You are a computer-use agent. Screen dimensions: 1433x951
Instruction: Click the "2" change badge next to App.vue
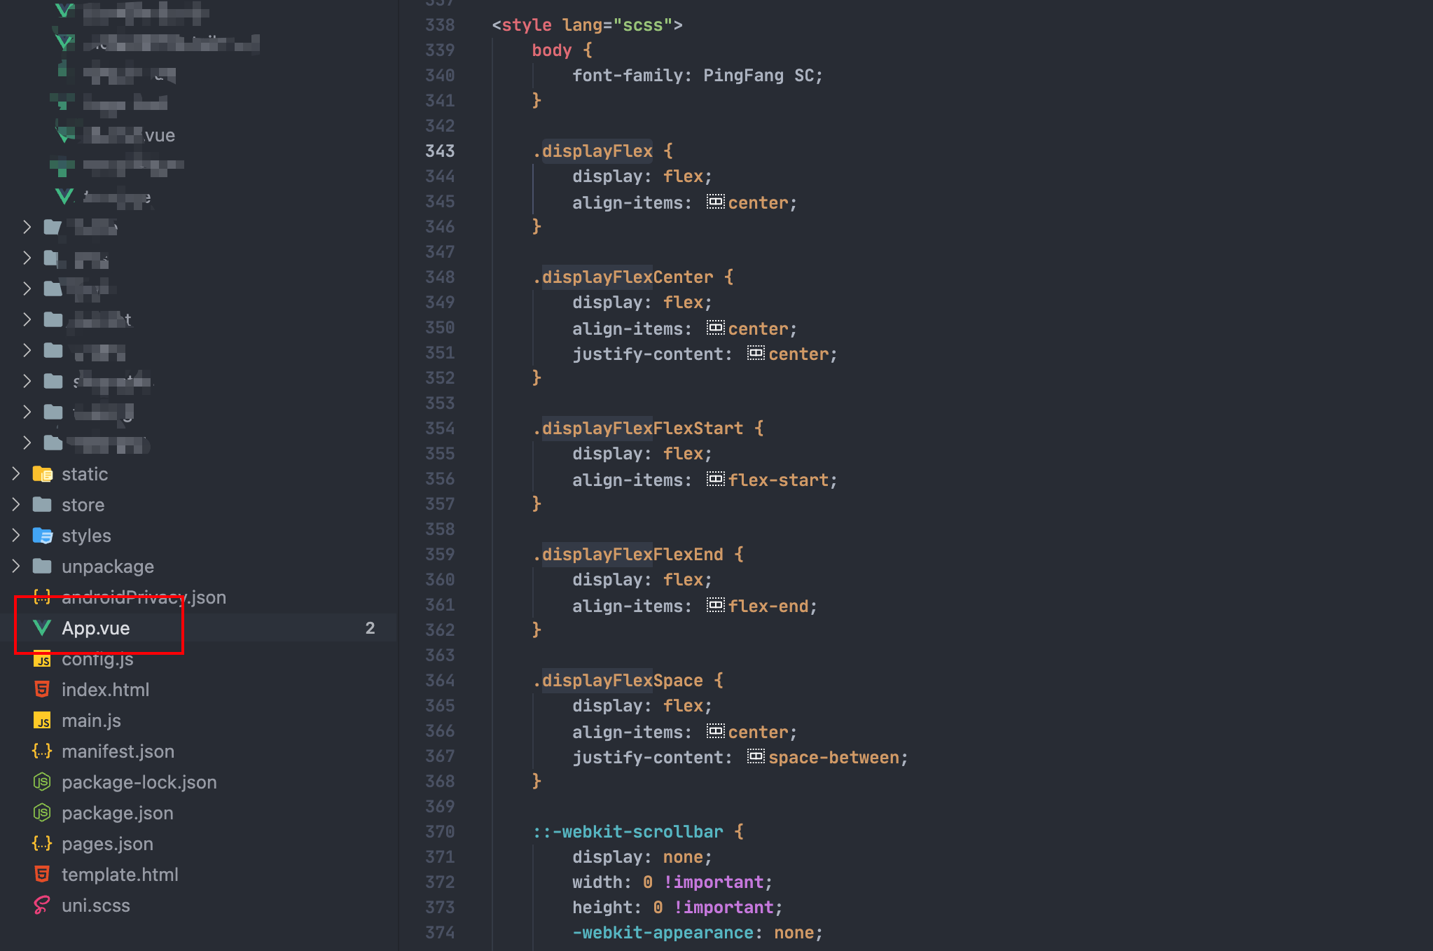click(x=371, y=628)
